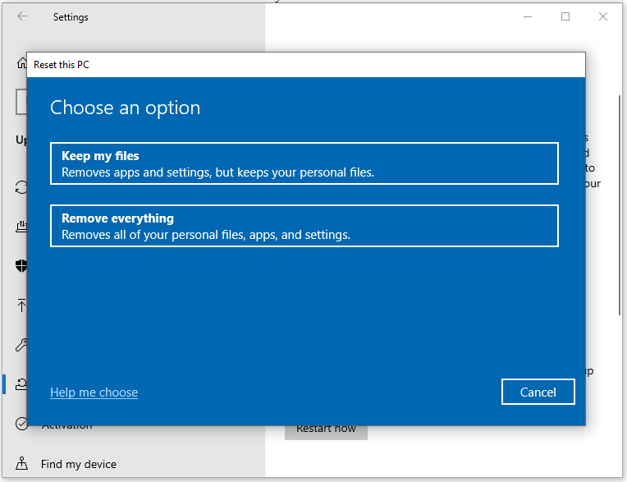Choose the Keep my files option
627x482 pixels.
[304, 163]
